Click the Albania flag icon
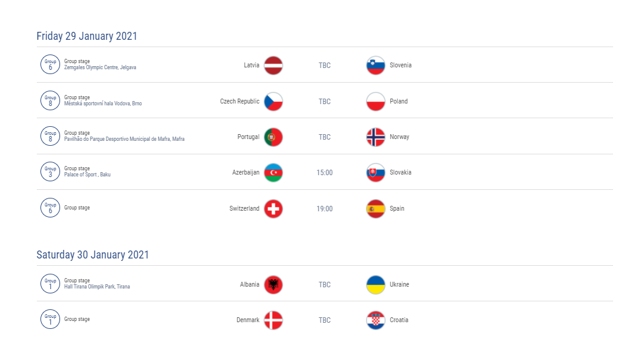629x343 pixels. 273,284
